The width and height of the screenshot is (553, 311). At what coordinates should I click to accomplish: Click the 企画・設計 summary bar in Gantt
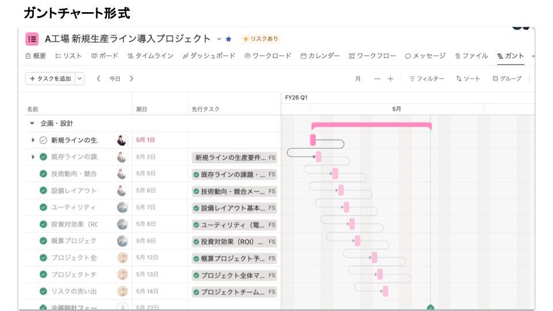(372, 124)
